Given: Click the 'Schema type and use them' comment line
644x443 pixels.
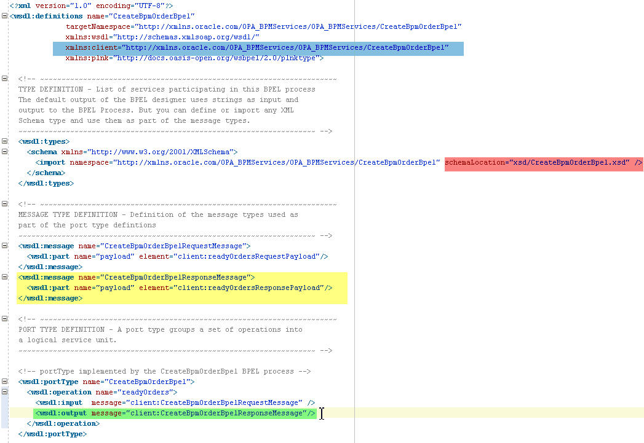Looking at the screenshot, I should pos(134,120).
